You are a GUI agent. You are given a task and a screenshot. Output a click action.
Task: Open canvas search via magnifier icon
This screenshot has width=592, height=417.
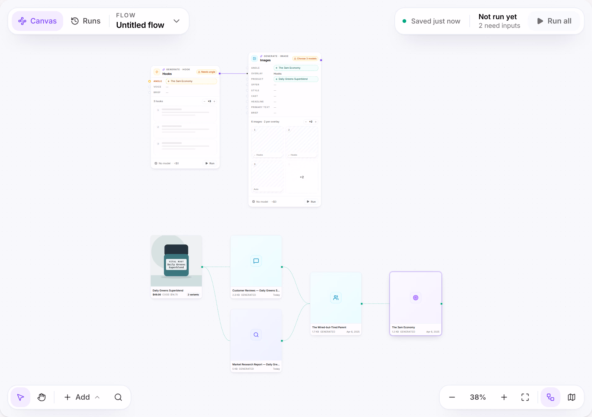click(x=118, y=397)
